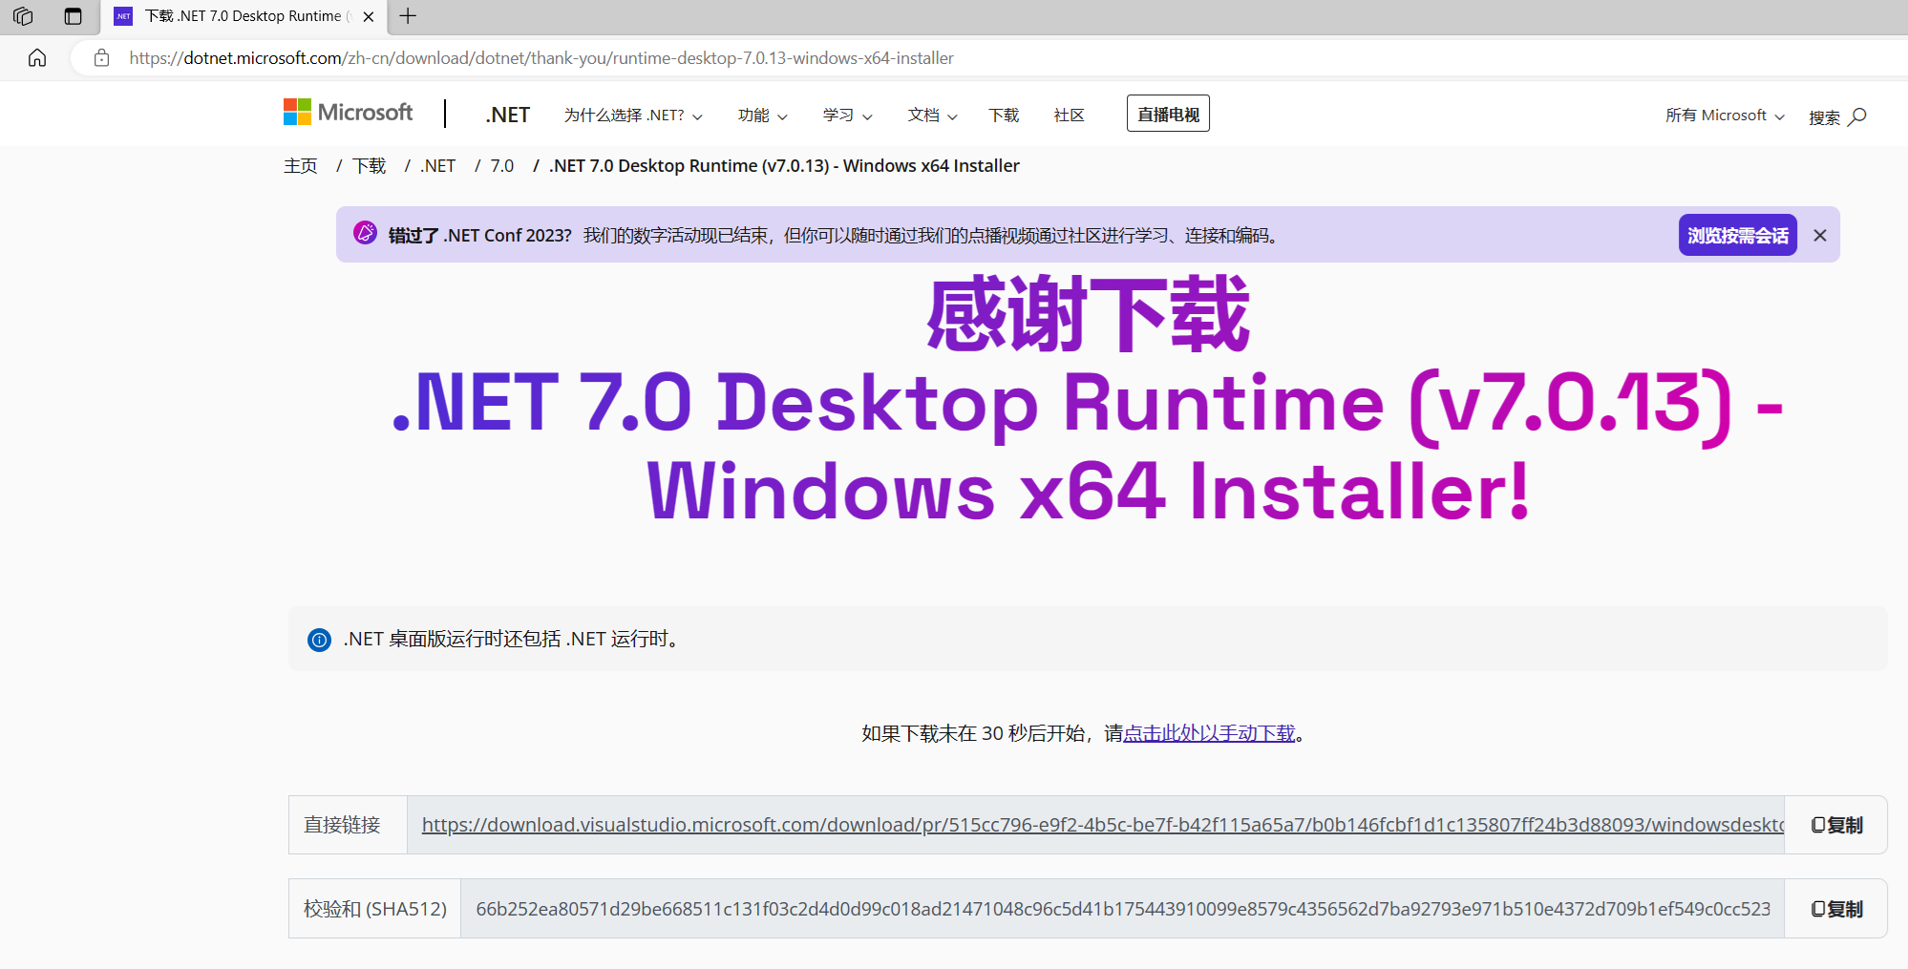
Task: Click the 直播电视 button
Action: coord(1168,114)
